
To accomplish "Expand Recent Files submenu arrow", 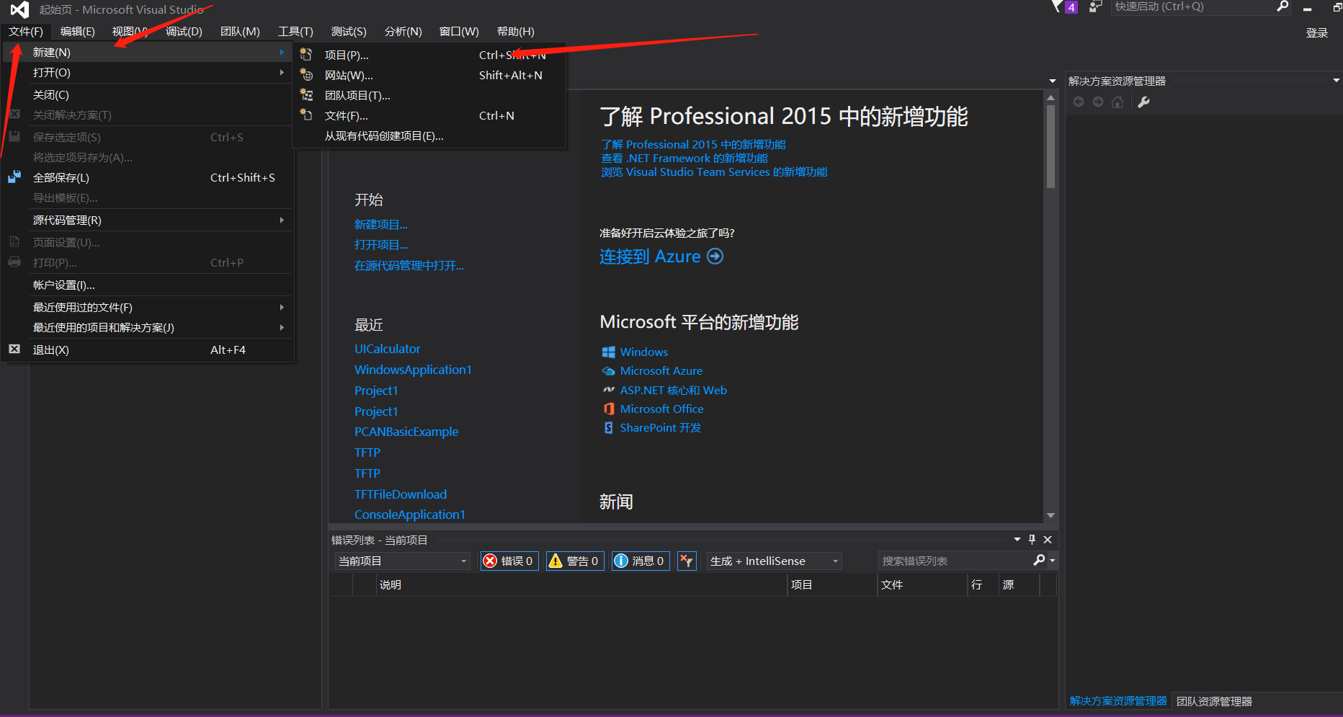I will tap(282, 307).
